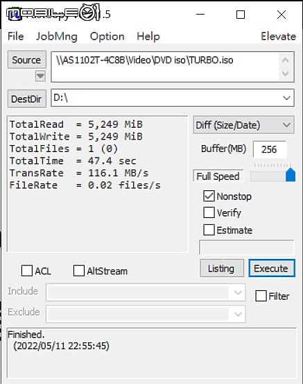This screenshot has height=384, width=303.
Task: Minimize the FastCopy window
Action: pos(200,15)
